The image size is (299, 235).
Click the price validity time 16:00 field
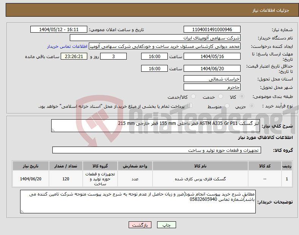pos(154,68)
